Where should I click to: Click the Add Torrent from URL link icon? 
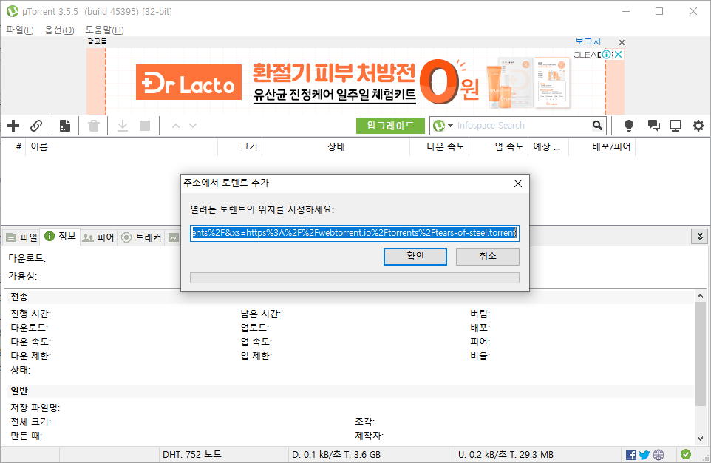pyautogui.click(x=36, y=126)
